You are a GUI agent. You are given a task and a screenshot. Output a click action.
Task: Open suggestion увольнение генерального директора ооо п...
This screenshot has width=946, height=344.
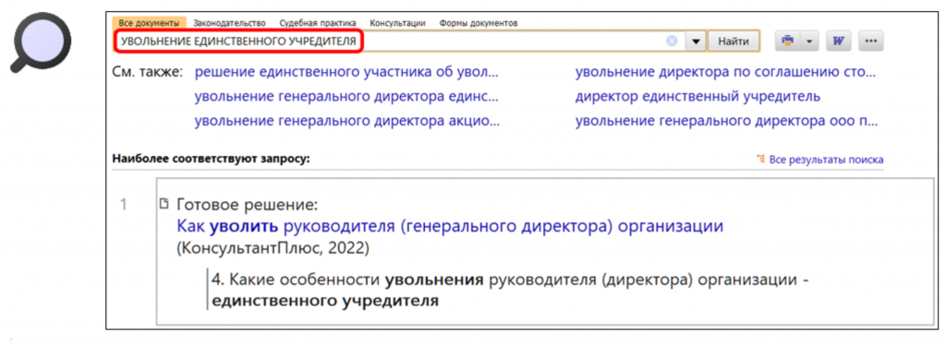pyautogui.click(x=727, y=121)
